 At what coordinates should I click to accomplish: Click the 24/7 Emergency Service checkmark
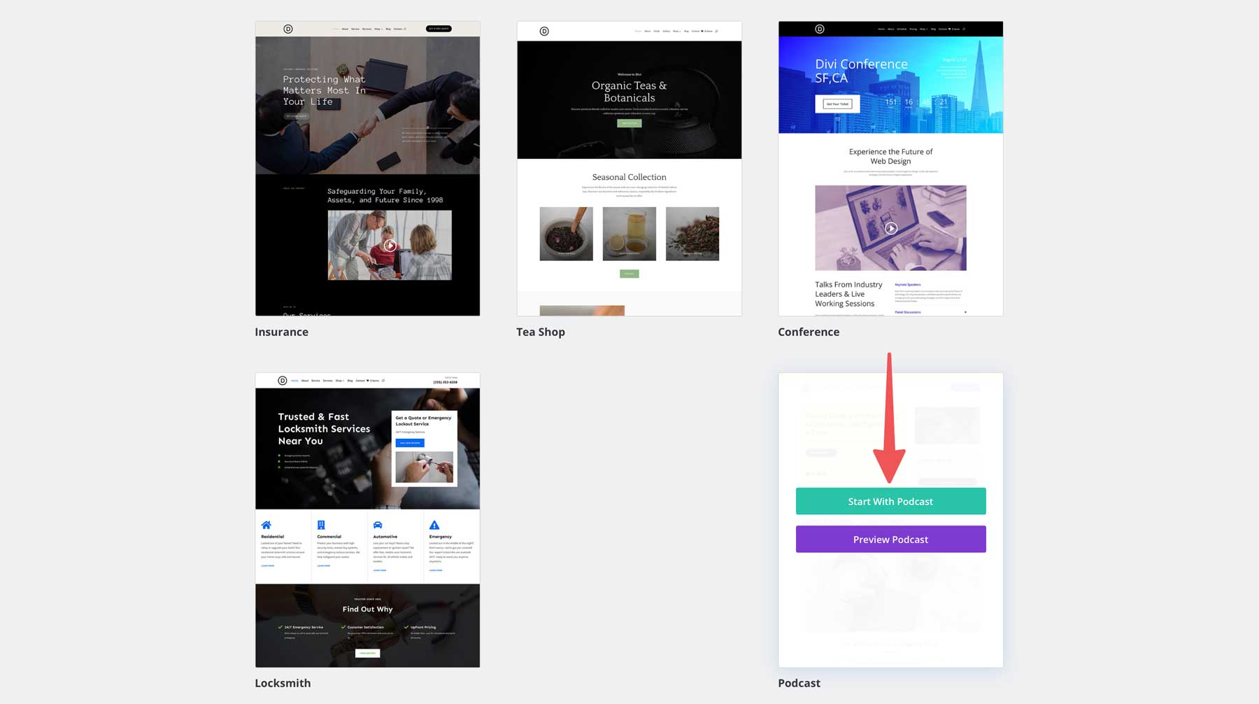[x=280, y=627]
